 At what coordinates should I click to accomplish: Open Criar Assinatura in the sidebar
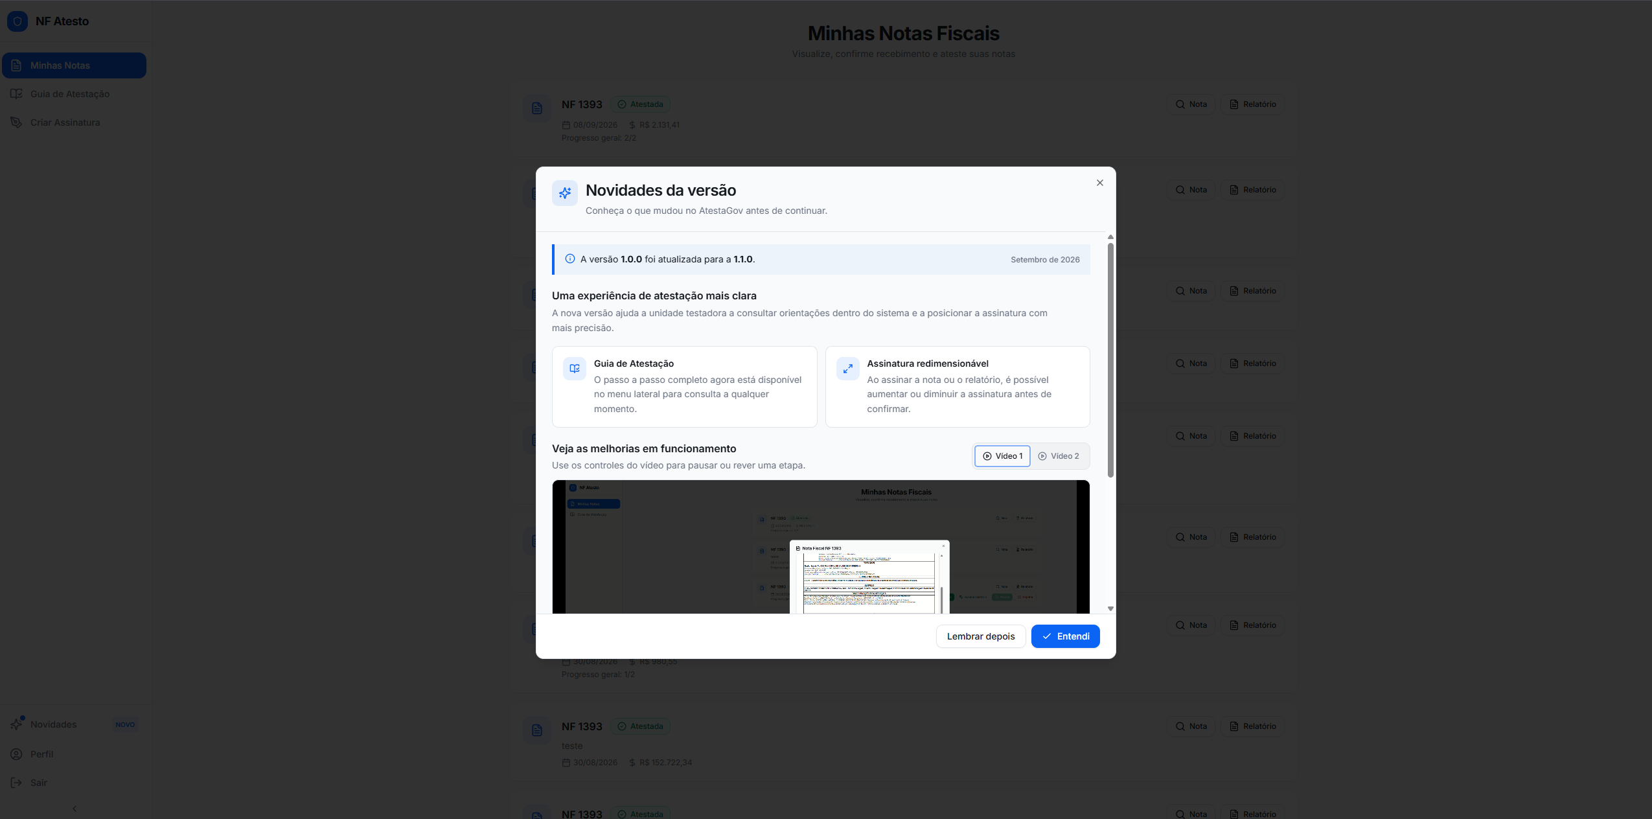click(74, 122)
